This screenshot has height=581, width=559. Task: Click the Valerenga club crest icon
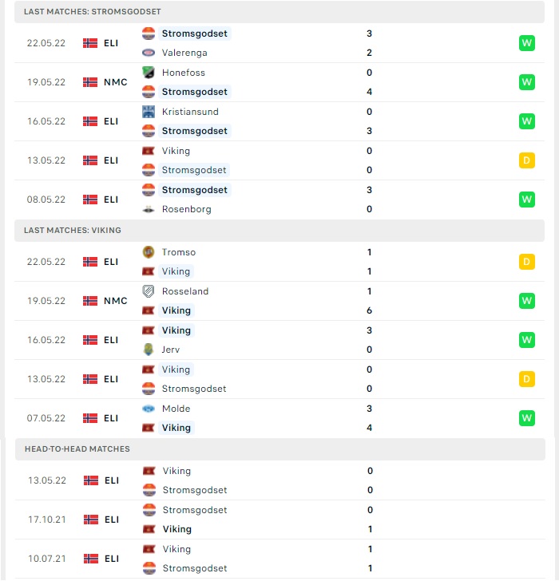click(149, 53)
